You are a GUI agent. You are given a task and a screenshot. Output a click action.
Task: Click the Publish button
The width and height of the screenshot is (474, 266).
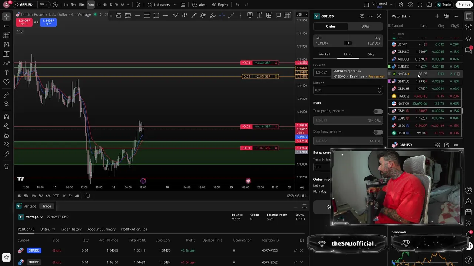click(464, 5)
